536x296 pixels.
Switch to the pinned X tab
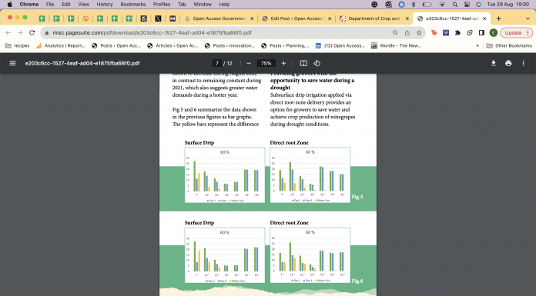(158, 18)
